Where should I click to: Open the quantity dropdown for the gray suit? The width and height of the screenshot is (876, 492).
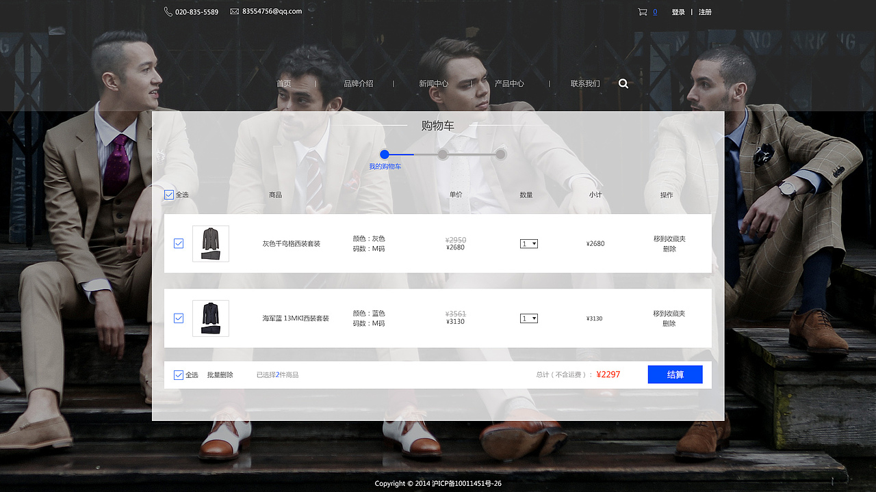pyautogui.click(x=528, y=243)
